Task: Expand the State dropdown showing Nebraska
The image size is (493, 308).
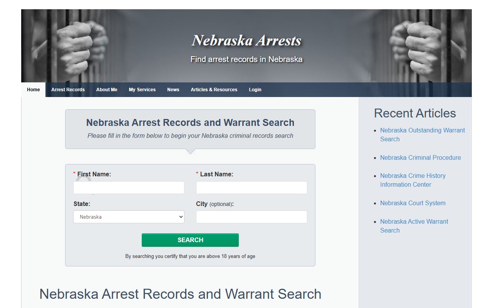Action: click(129, 217)
